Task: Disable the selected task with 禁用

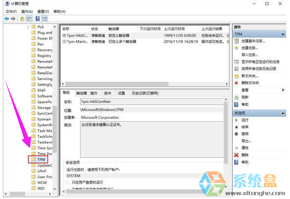Action: pyautogui.click(x=245, y=134)
